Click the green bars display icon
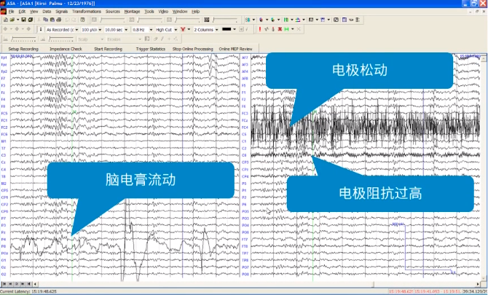 286,20
